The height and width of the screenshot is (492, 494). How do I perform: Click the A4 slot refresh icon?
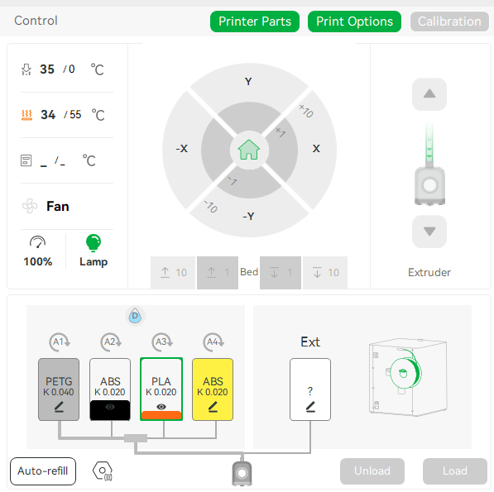pos(213,342)
